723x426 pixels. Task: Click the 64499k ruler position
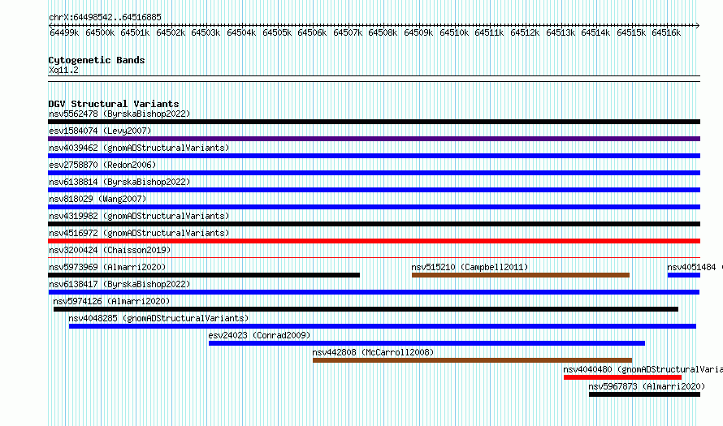(64, 32)
